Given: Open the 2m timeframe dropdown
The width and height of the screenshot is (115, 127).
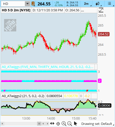Looking at the screenshot, I should point(86,4).
